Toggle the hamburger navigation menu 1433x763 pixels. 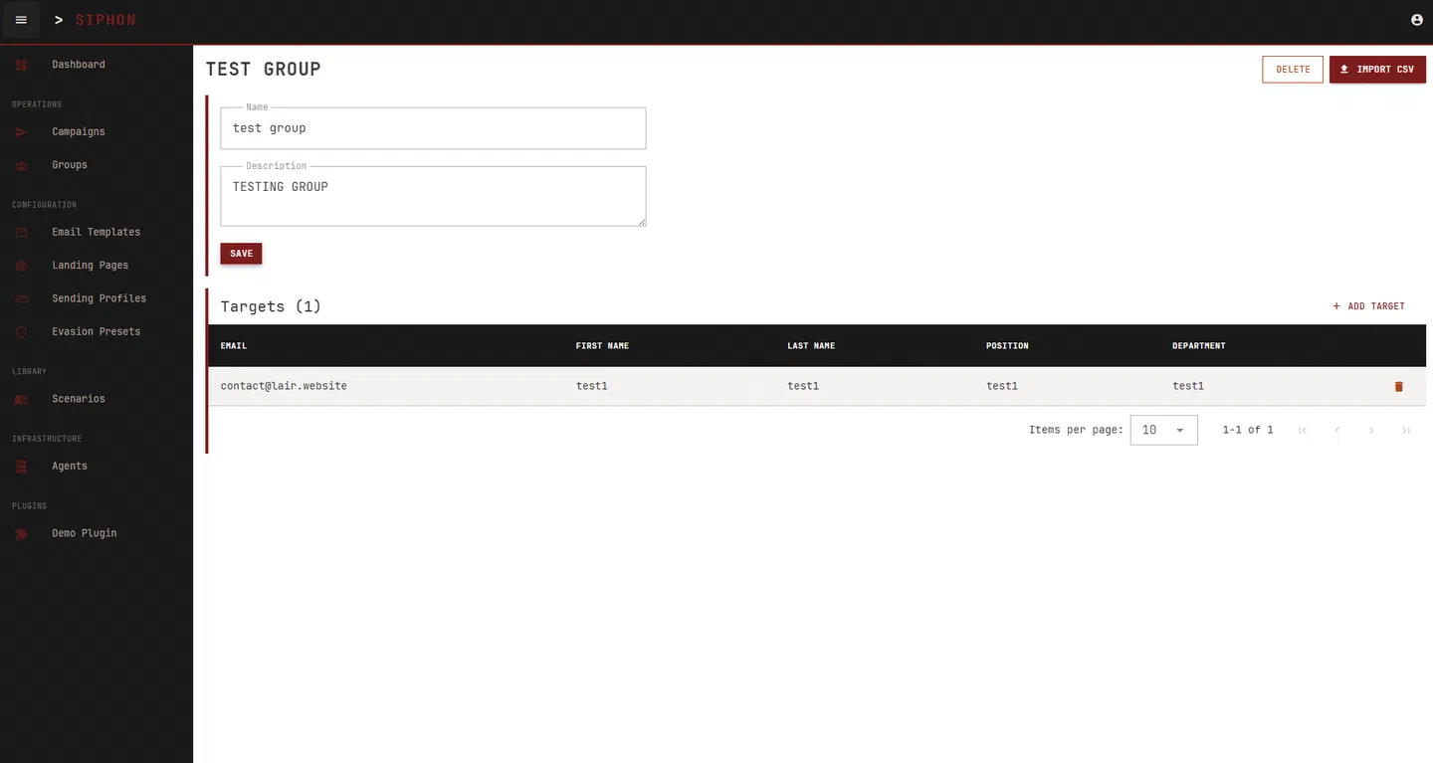(x=21, y=20)
